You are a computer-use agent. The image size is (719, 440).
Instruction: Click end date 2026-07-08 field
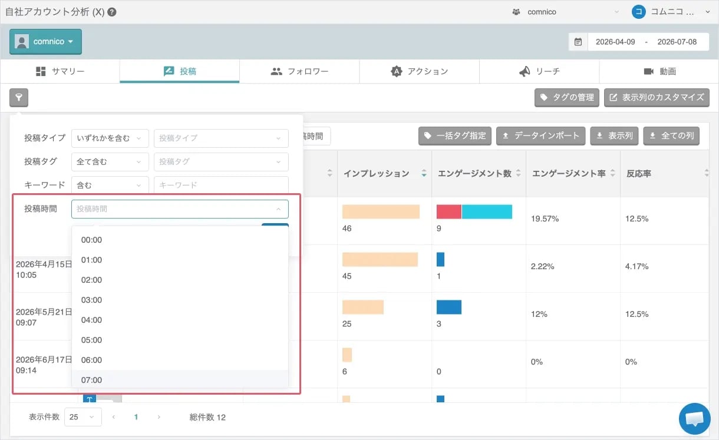point(677,42)
